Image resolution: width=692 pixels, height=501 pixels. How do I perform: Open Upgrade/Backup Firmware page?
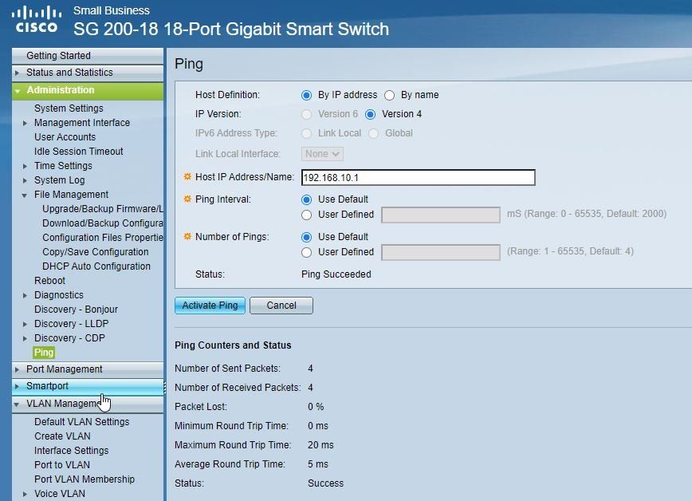pos(102,209)
